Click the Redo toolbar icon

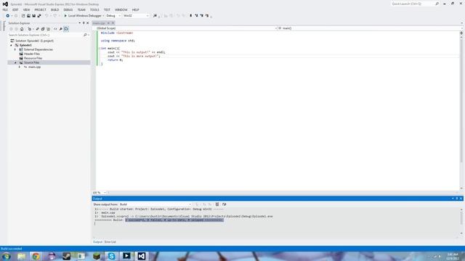[x=55, y=16]
